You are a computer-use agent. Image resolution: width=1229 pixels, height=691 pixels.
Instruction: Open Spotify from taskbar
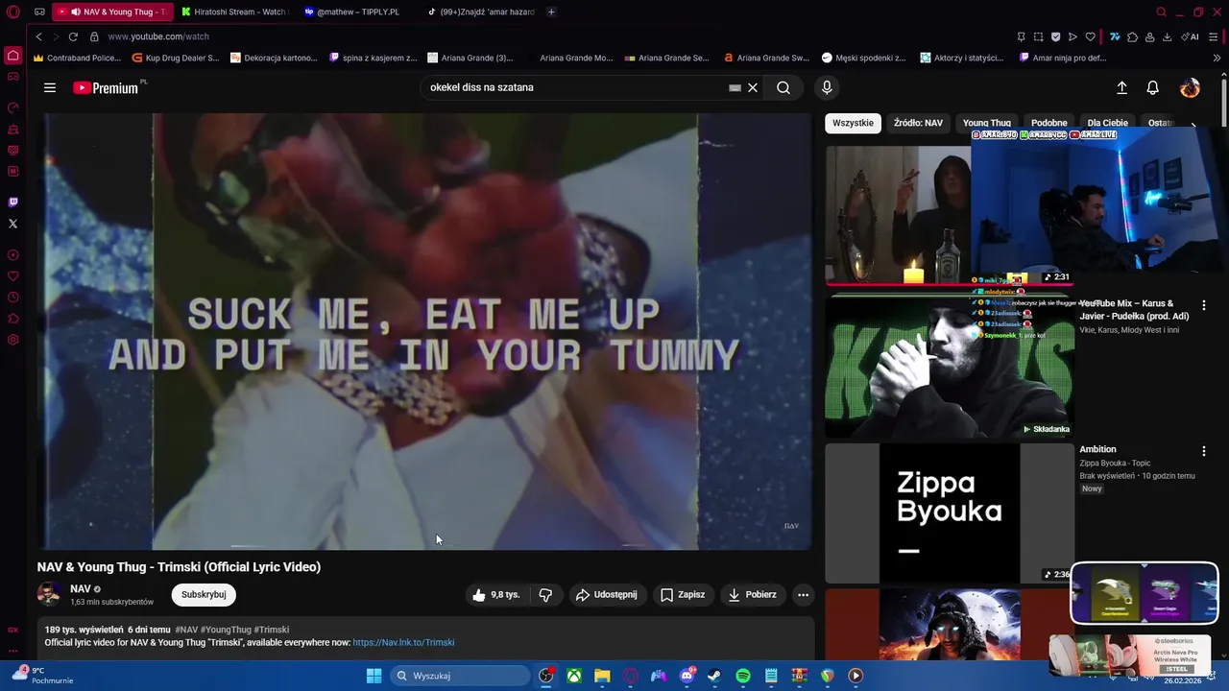(743, 676)
